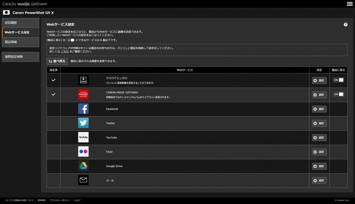Open settings for Flickr
This screenshot has height=204, width=355.
[319, 152]
